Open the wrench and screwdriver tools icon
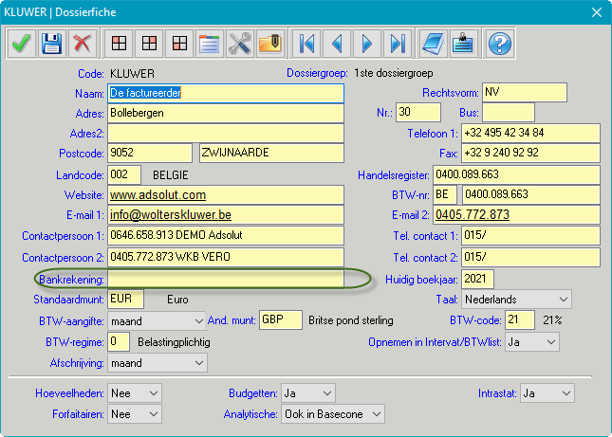 [x=240, y=44]
